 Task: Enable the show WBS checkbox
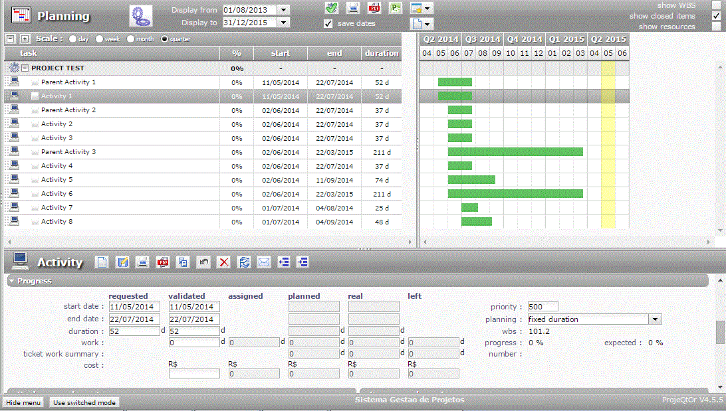click(716, 5)
